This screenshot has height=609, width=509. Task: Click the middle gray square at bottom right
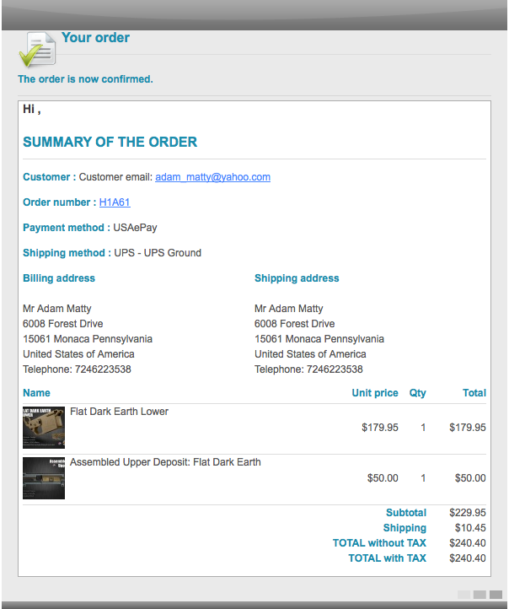[480, 595]
